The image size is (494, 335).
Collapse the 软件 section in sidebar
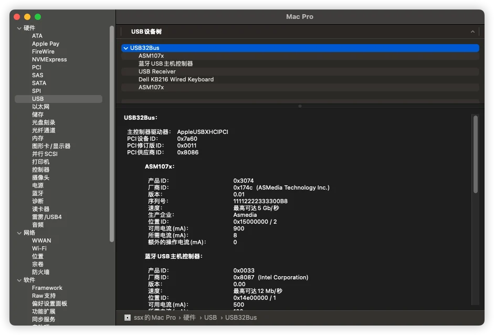tap(19, 280)
